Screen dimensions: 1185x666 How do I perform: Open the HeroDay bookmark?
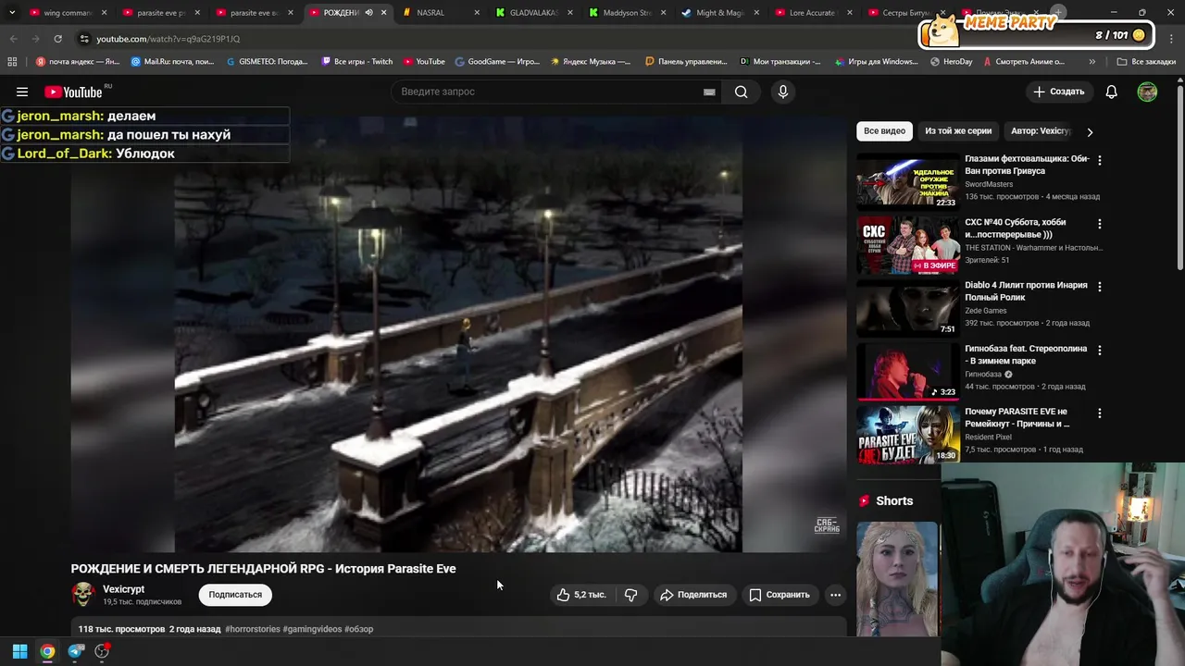click(951, 62)
